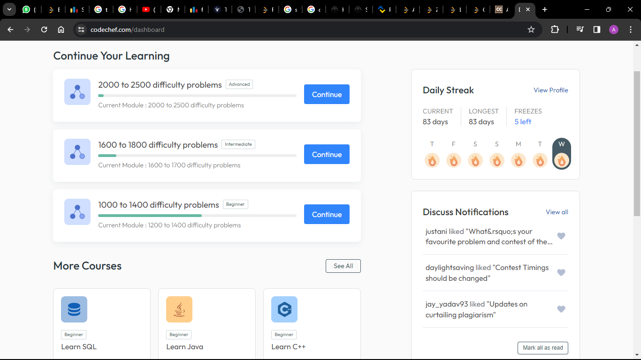Click the More Courses heading
This screenshot has height=360, width=641.
click(x=87, y=266)
